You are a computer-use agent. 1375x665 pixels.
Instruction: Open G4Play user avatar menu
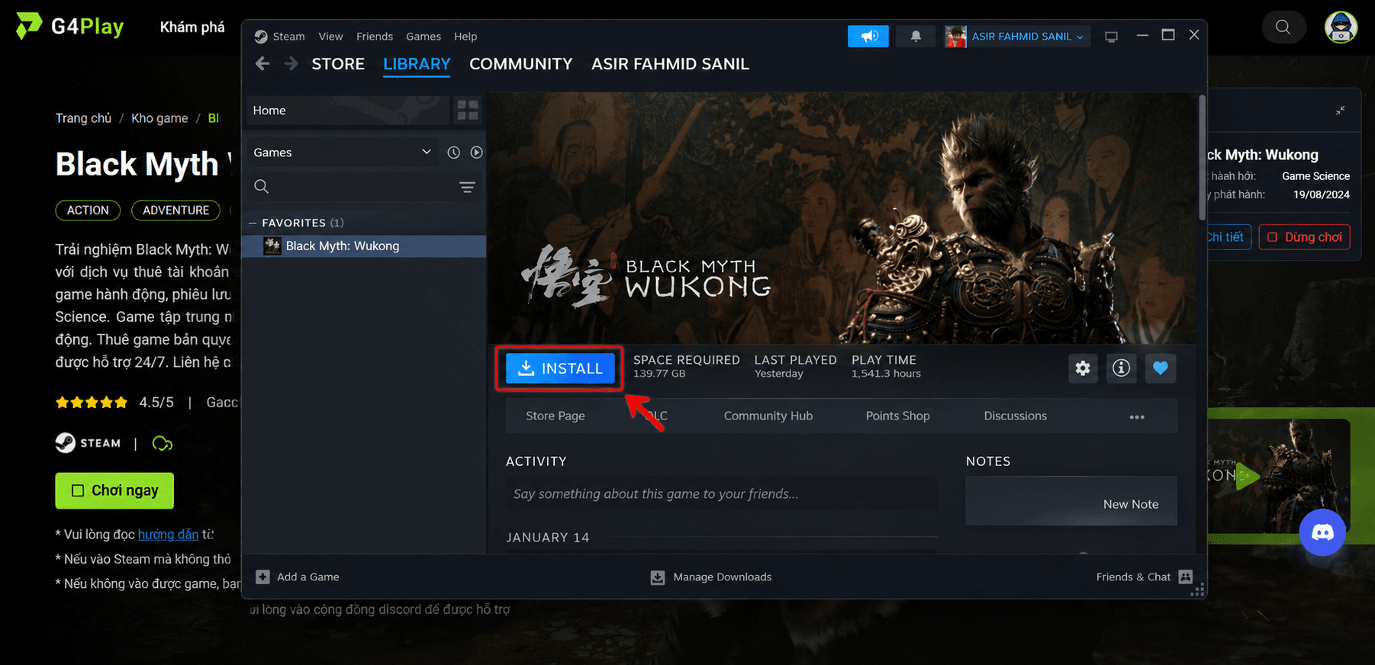pos(1341,27)
